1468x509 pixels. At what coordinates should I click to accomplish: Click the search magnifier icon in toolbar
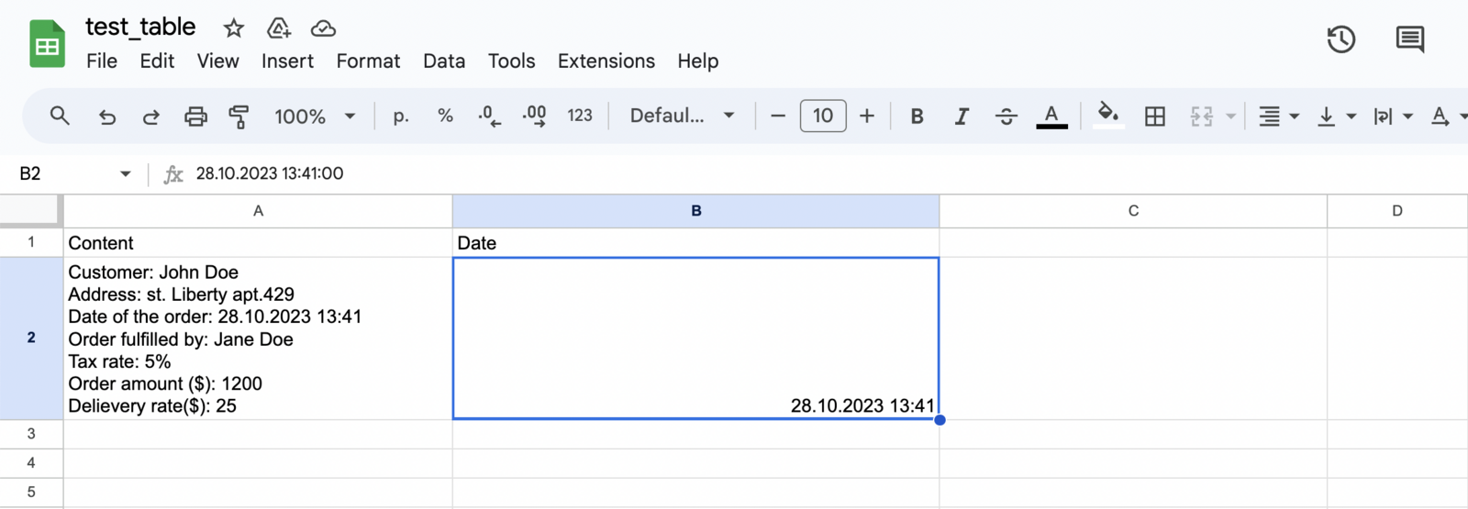[60, 116]
